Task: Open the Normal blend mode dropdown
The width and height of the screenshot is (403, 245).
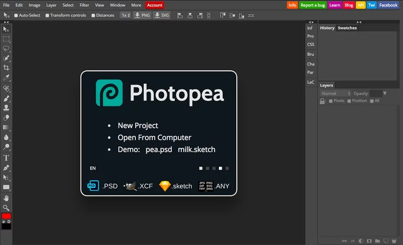Action: pos(335,93)
